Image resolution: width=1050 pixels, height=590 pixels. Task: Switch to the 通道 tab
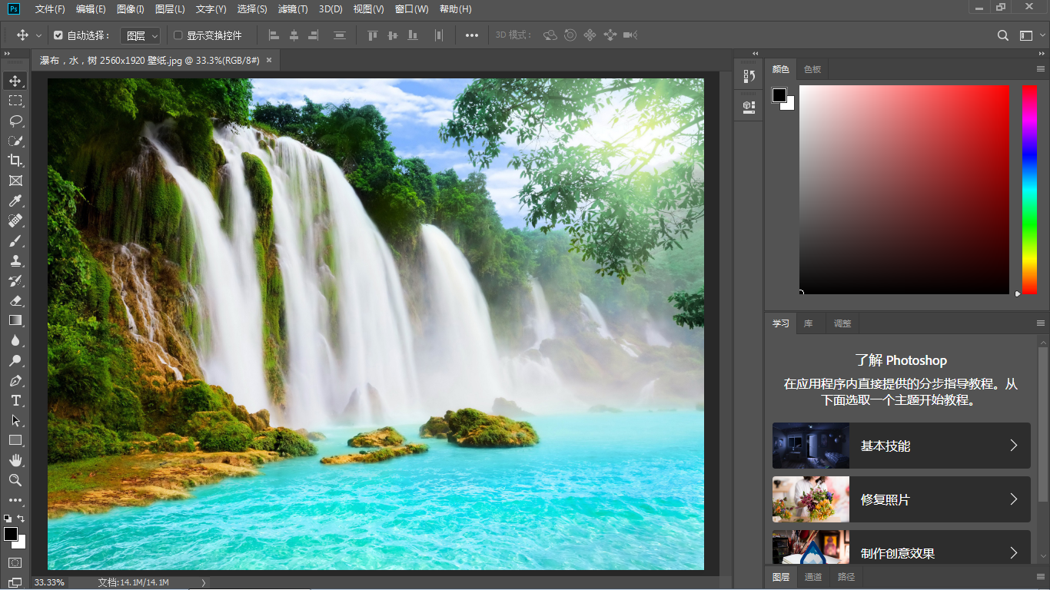[813, 577]
